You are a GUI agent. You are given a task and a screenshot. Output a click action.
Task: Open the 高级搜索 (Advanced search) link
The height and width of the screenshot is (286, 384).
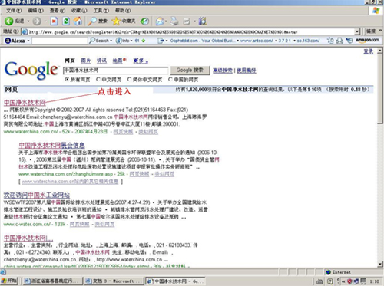(223, 71)
